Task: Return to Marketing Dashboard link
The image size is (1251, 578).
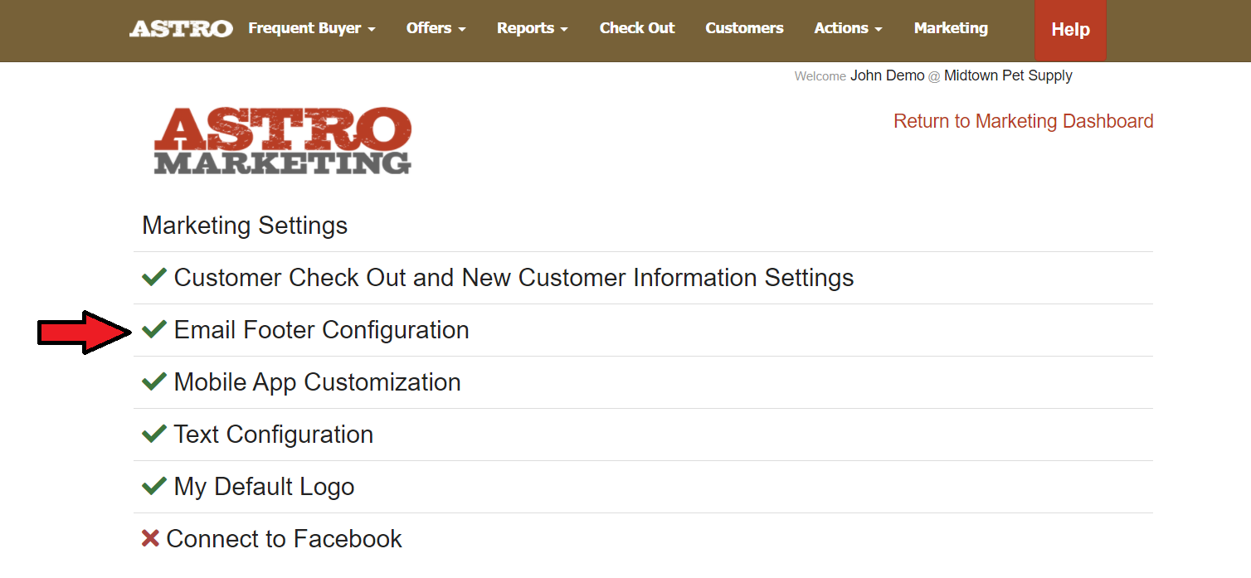Action: [x=1023, y=121]
